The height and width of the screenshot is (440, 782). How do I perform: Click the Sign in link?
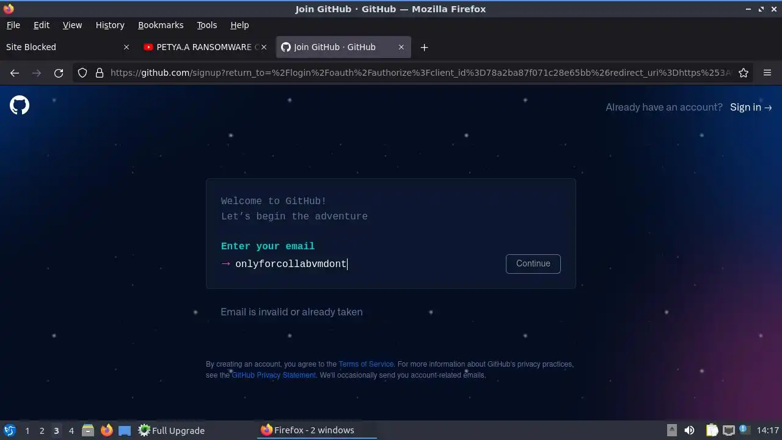tap(751, 107)
